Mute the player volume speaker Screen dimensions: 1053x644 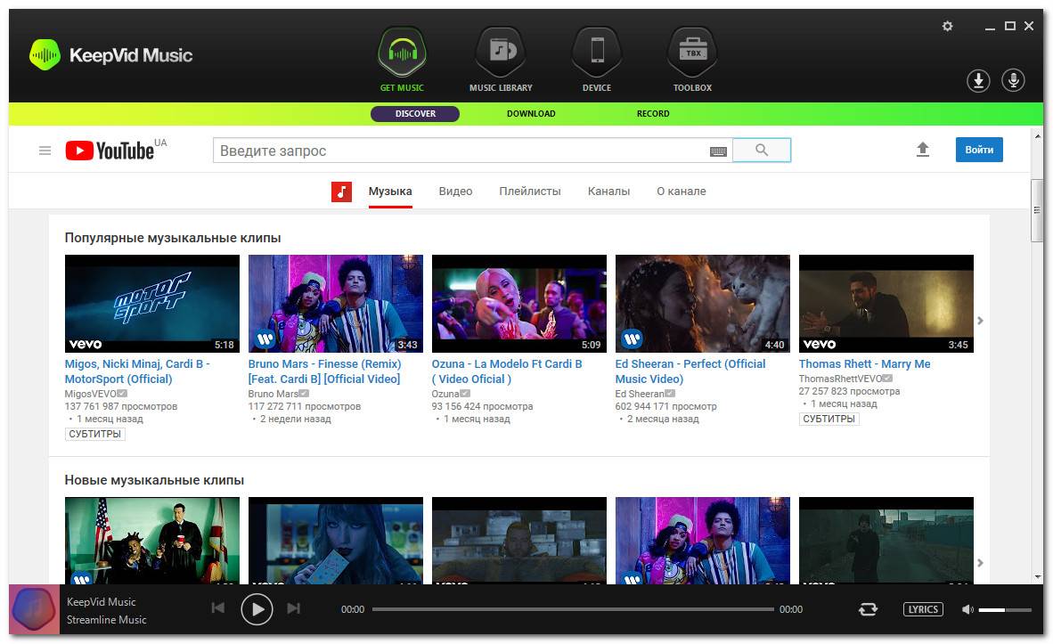[967, 609]
